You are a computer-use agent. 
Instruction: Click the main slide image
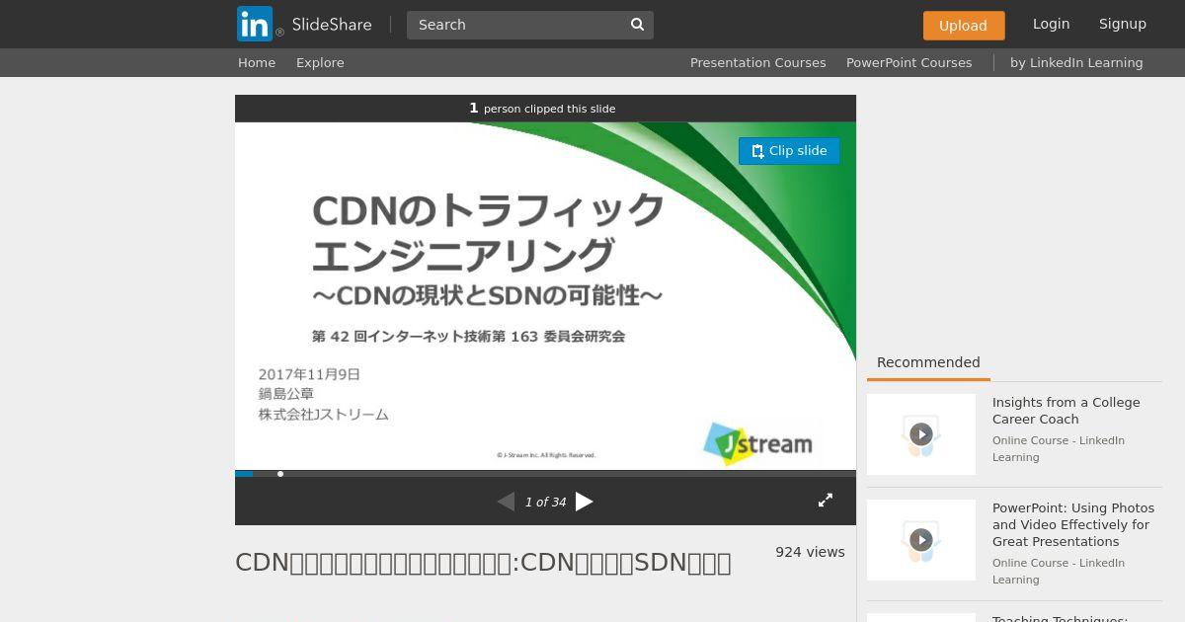click(545, 296)
